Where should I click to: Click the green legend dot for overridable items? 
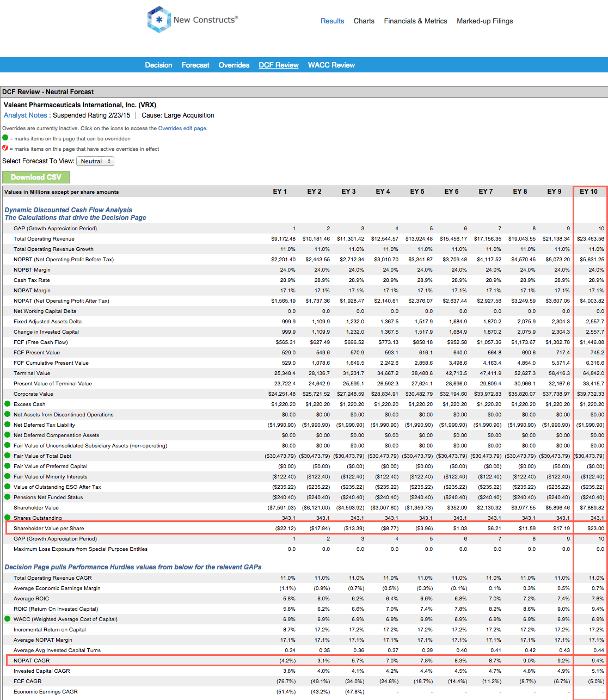(5, 138)
